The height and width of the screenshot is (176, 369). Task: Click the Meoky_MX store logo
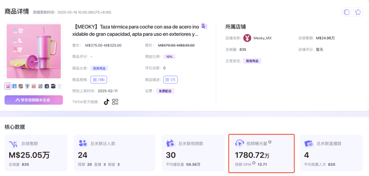click(x=247, y=38)
